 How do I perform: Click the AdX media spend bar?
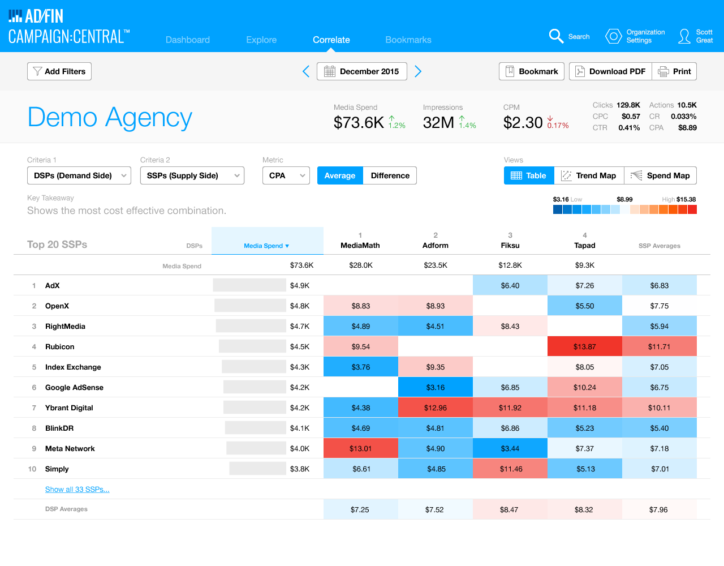pyautogui.click(x=249, y=285)
